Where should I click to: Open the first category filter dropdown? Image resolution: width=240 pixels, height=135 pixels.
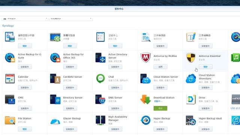click(25, 19)
